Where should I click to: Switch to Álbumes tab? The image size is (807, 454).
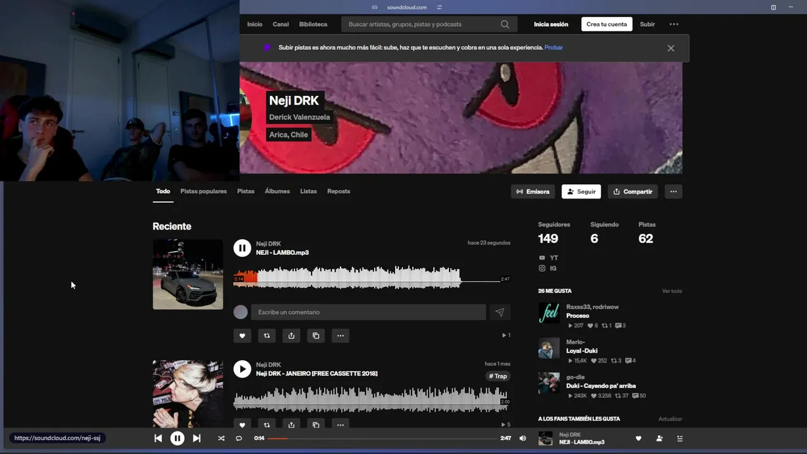(x=277, y=191)
